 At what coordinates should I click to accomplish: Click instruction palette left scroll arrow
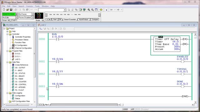pos(46,15)
